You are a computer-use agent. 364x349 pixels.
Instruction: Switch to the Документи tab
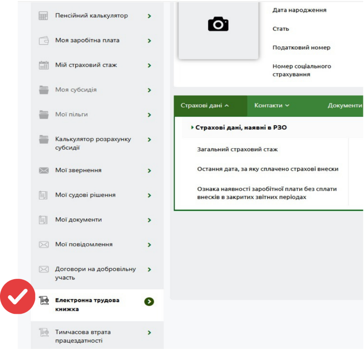point(344,105)
